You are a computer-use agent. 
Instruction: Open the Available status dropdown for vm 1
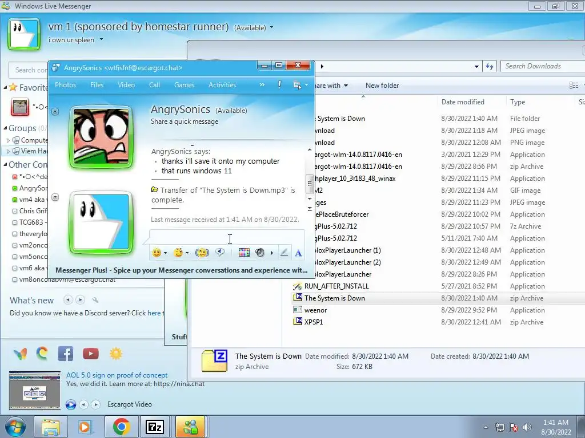(271, 27)
